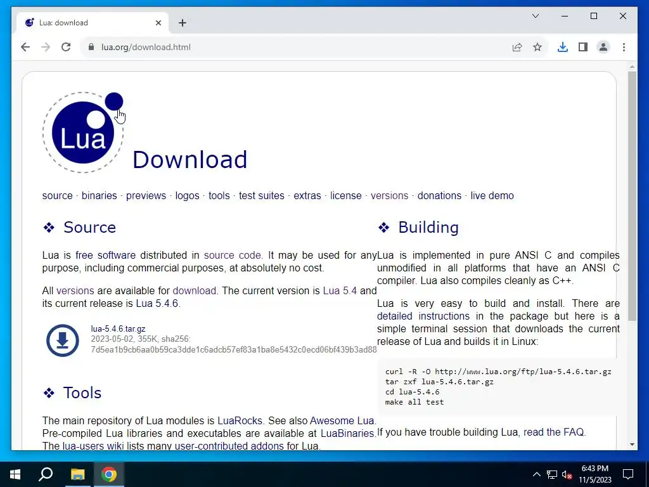Open the extras navigation link
649x487 pixels.
[x=307, y=195]
